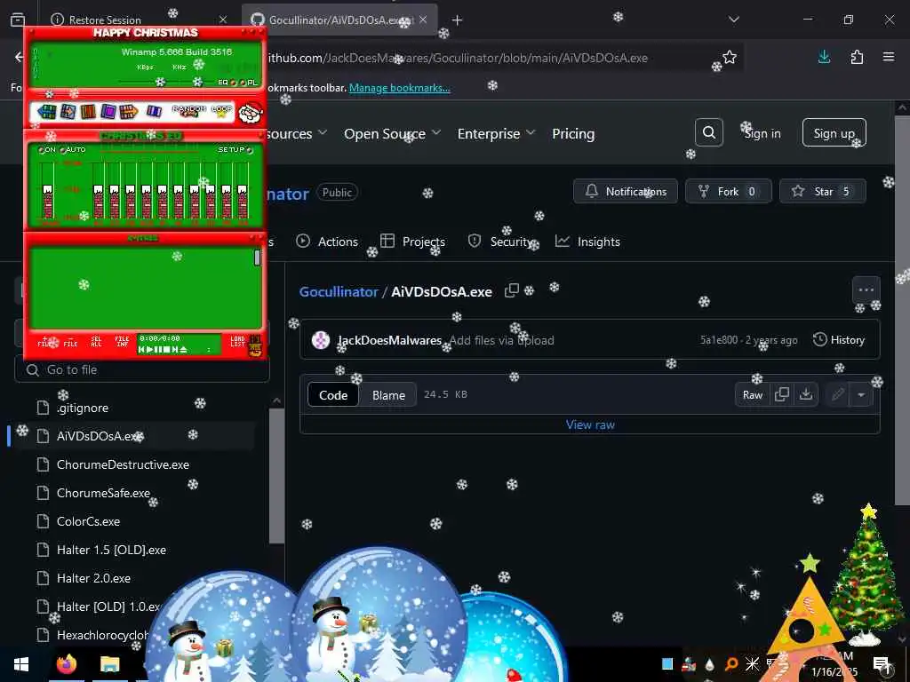Open File Explorer from the taskbar
Viewport: 910px width, 682px height.
109,664
